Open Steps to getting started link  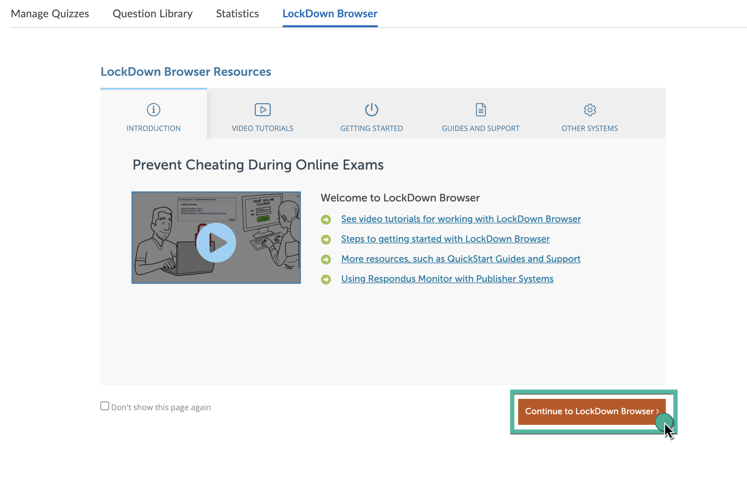[445, 239]
